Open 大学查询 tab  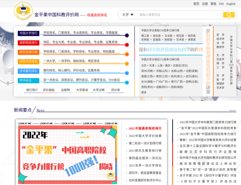(x=82, y=90)
